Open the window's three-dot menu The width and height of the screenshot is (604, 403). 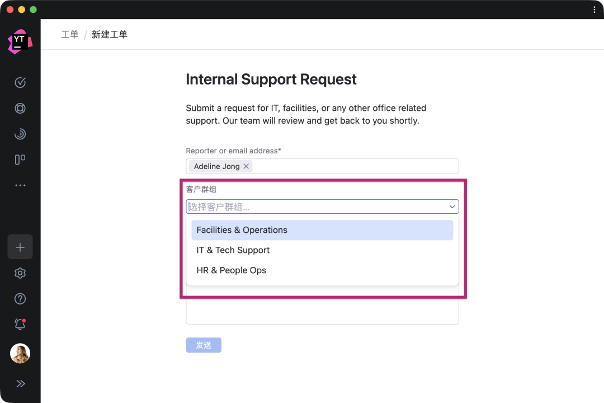click(x=594, y=10)
